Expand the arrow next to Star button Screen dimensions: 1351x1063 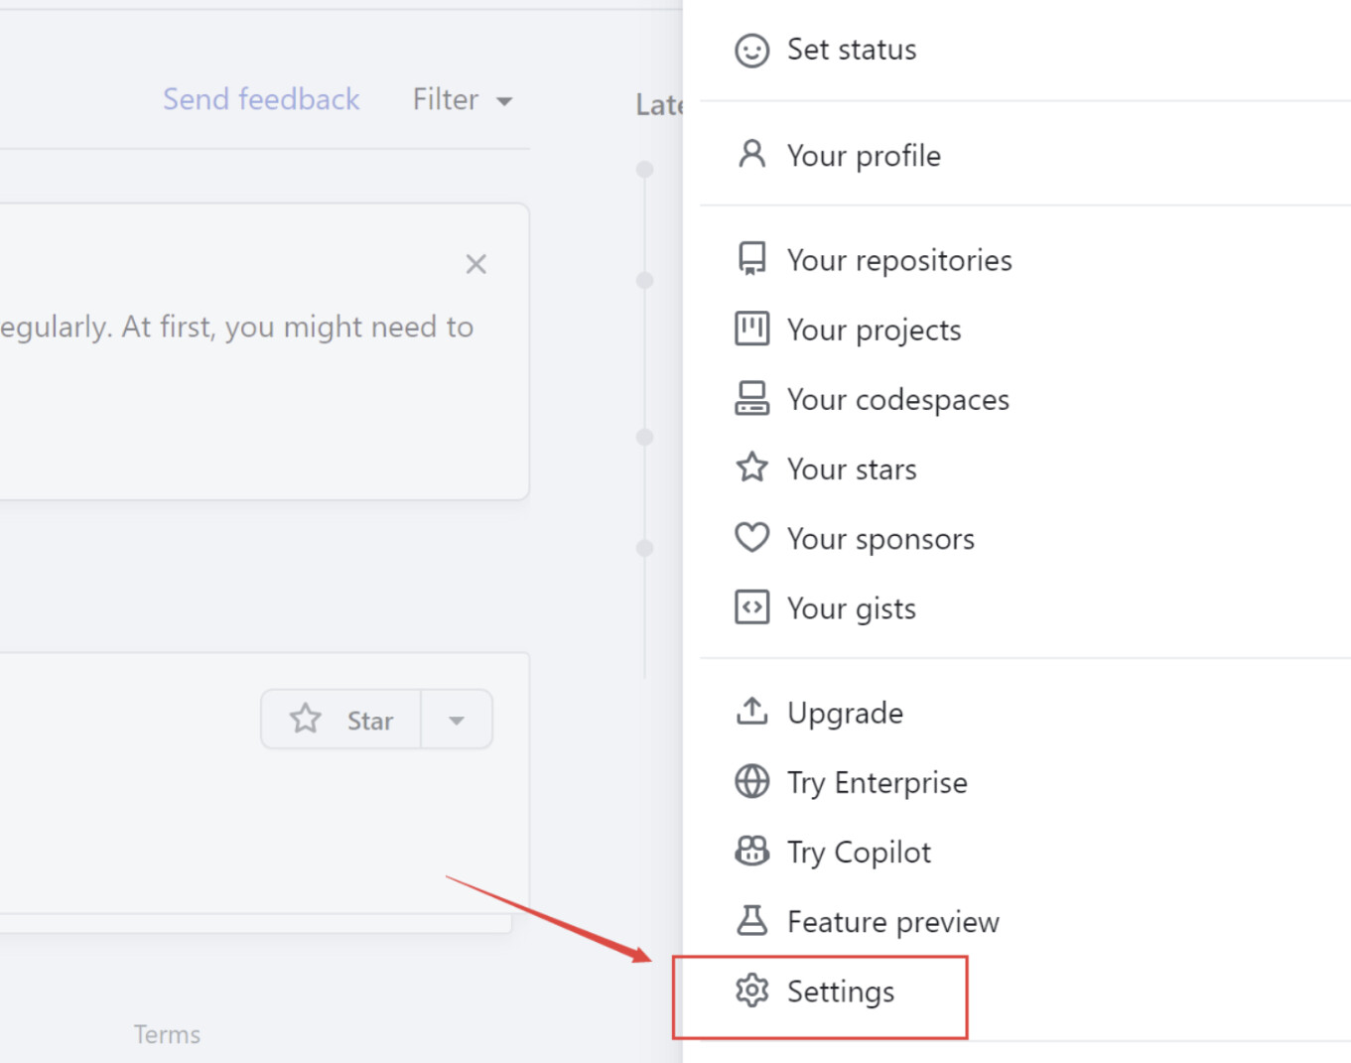457,720
